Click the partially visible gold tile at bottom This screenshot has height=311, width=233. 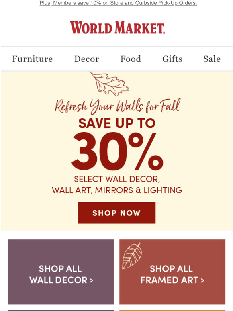[172, 311]
